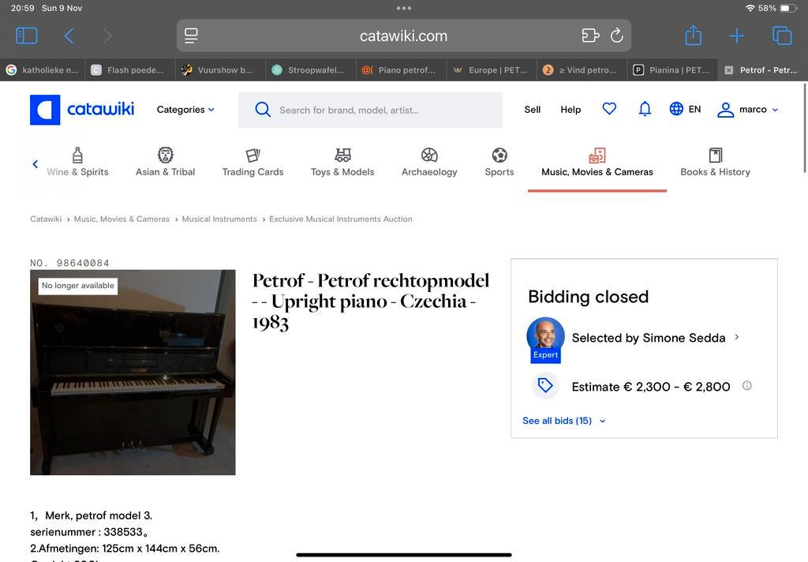Toggle the Safari sidebar
Screen dimensions: 808x562
[x=26, y=36]
